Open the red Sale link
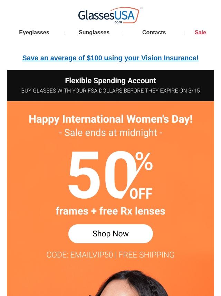The height and width of the screenshot is (296, 221). click(200, 33)
